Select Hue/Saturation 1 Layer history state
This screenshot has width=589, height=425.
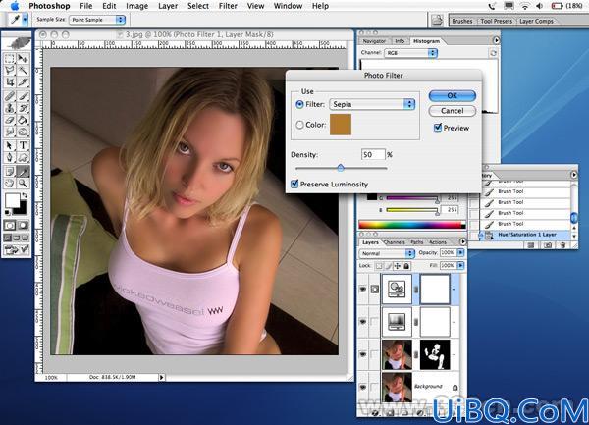(525, 235)
